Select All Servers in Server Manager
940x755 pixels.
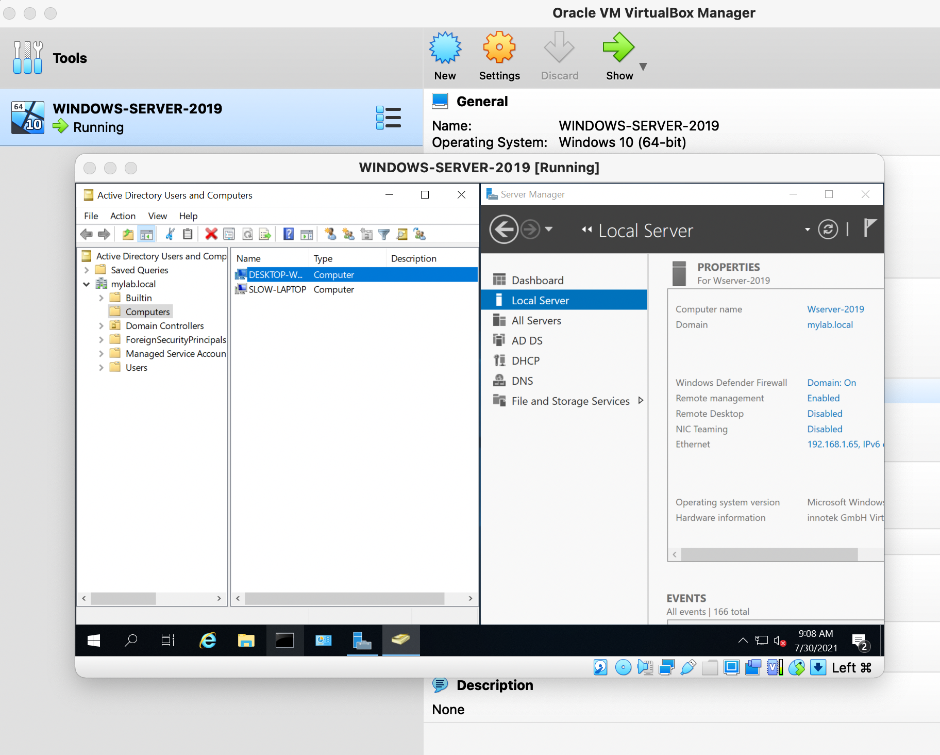(x=564, y=320)
